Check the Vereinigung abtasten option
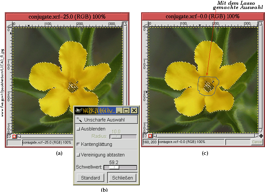 (x=78, y=155)
